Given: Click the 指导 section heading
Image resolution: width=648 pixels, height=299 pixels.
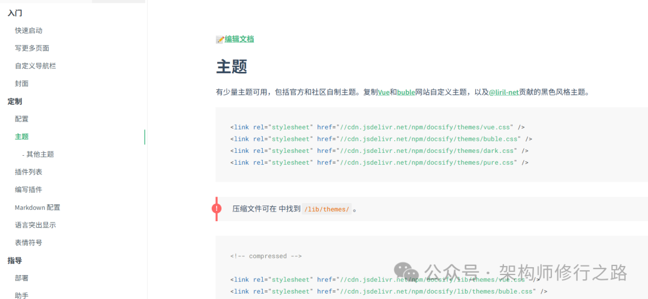Looking at the screenshot, I should tap(14, 260).
